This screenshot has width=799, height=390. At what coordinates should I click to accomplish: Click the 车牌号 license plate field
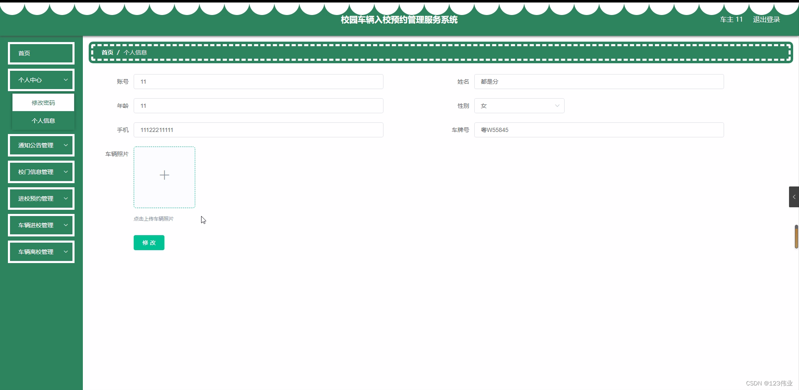(x=600, y=130)
